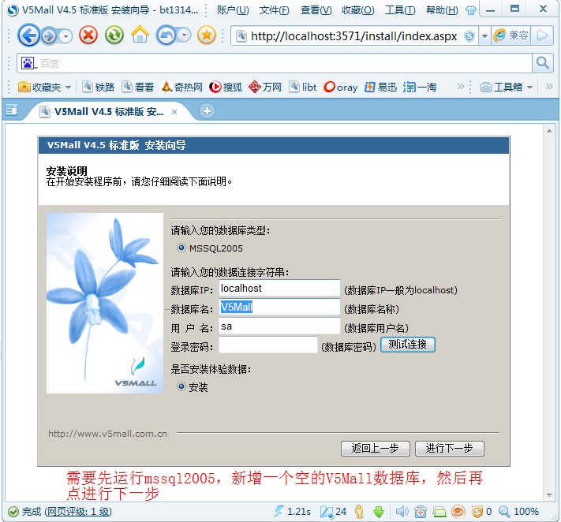The height and width of the screenshot is (522, 561).
Task: Expand the address bar URL dropdown
Action: 484,35
